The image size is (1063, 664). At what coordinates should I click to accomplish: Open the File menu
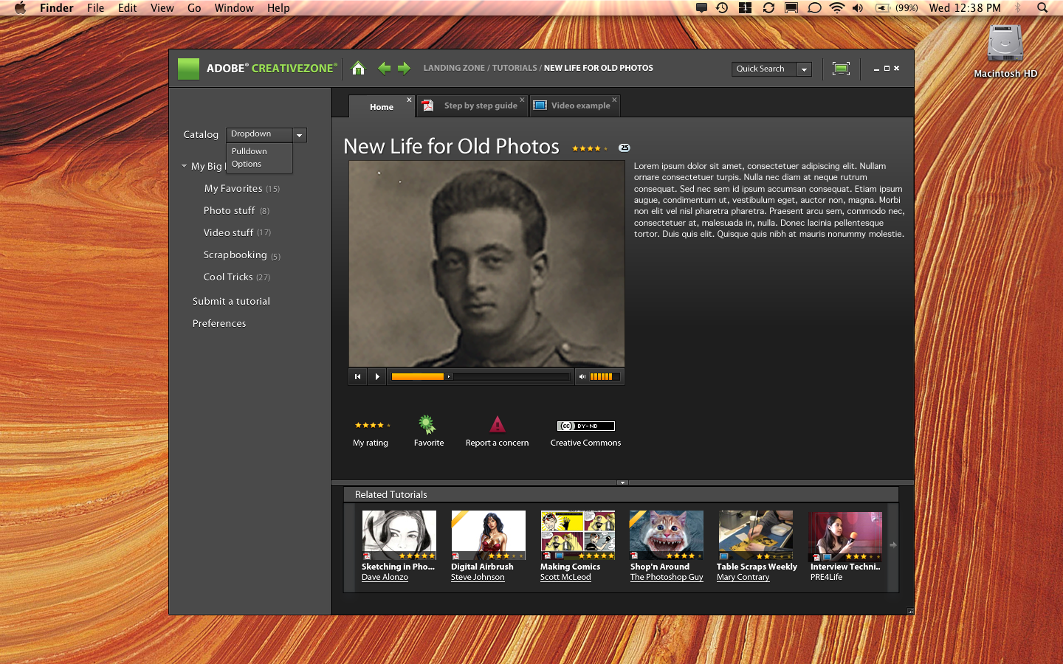point(95,8)
